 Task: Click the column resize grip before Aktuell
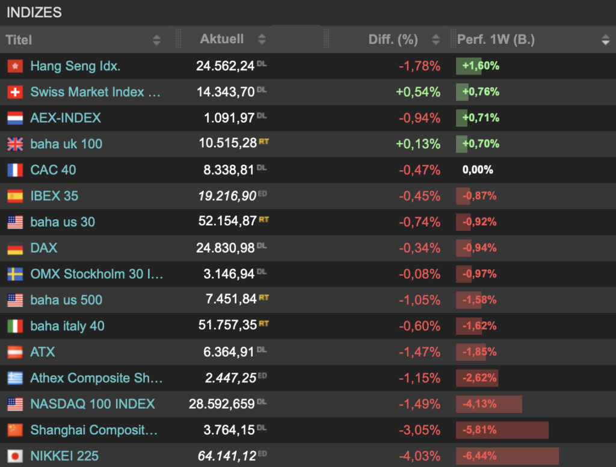(178, 39)
